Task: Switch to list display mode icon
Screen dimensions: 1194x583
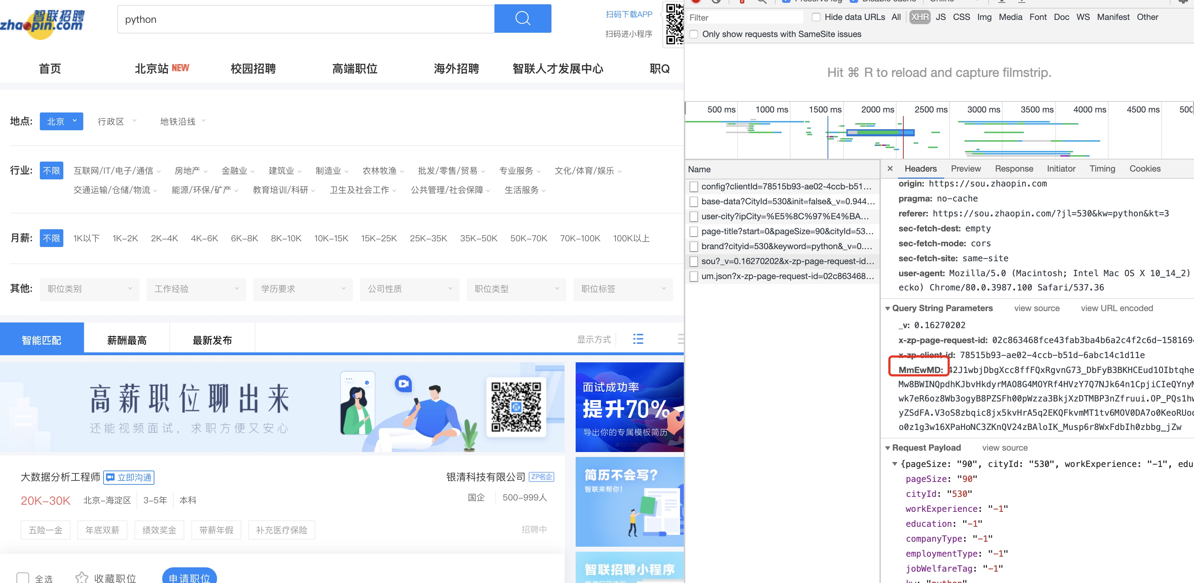Action: click(638, 339)
